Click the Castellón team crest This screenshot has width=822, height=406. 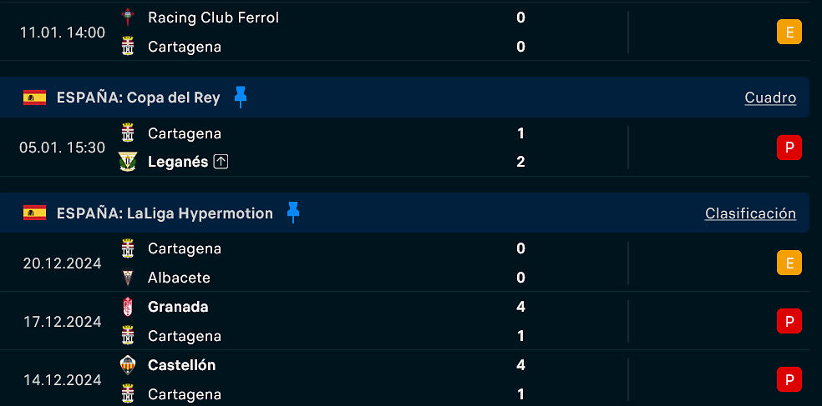click(127, 364)
